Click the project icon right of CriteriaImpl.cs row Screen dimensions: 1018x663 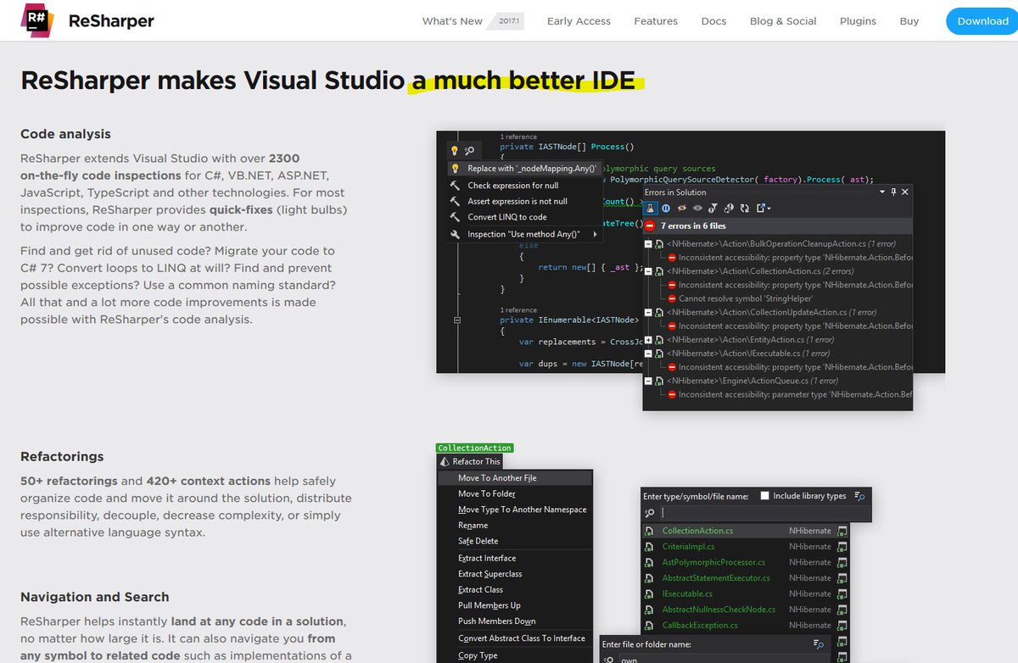pos(842,547)
